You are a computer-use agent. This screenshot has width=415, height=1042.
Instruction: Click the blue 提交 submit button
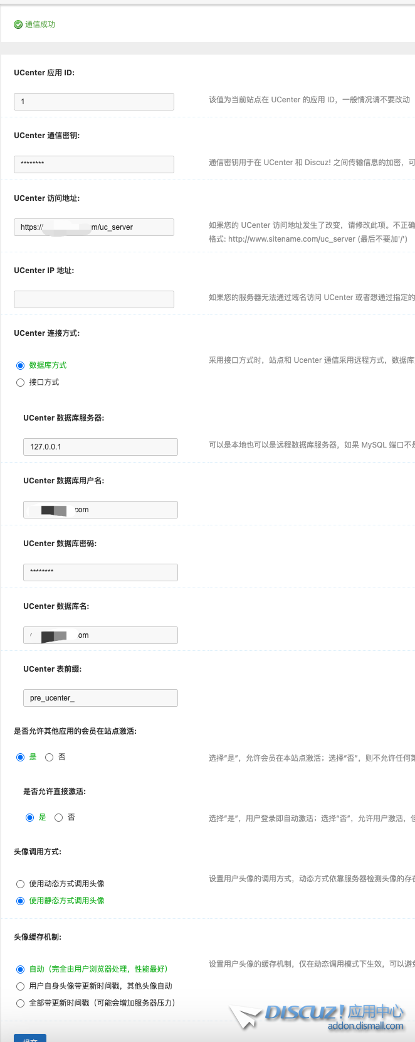30,1038
